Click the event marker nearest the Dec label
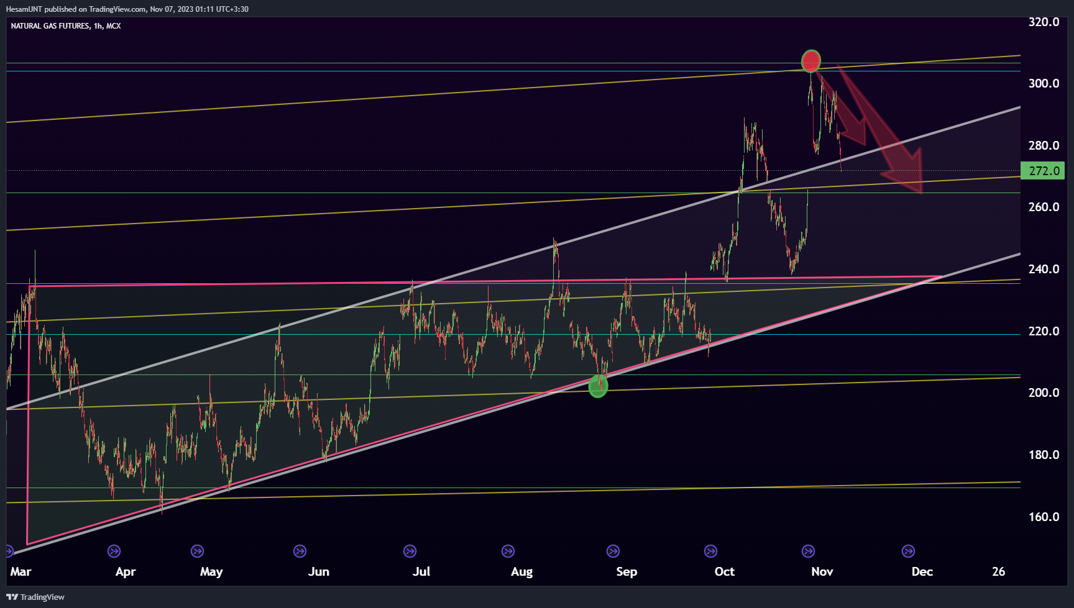 [x=908, y=551]
